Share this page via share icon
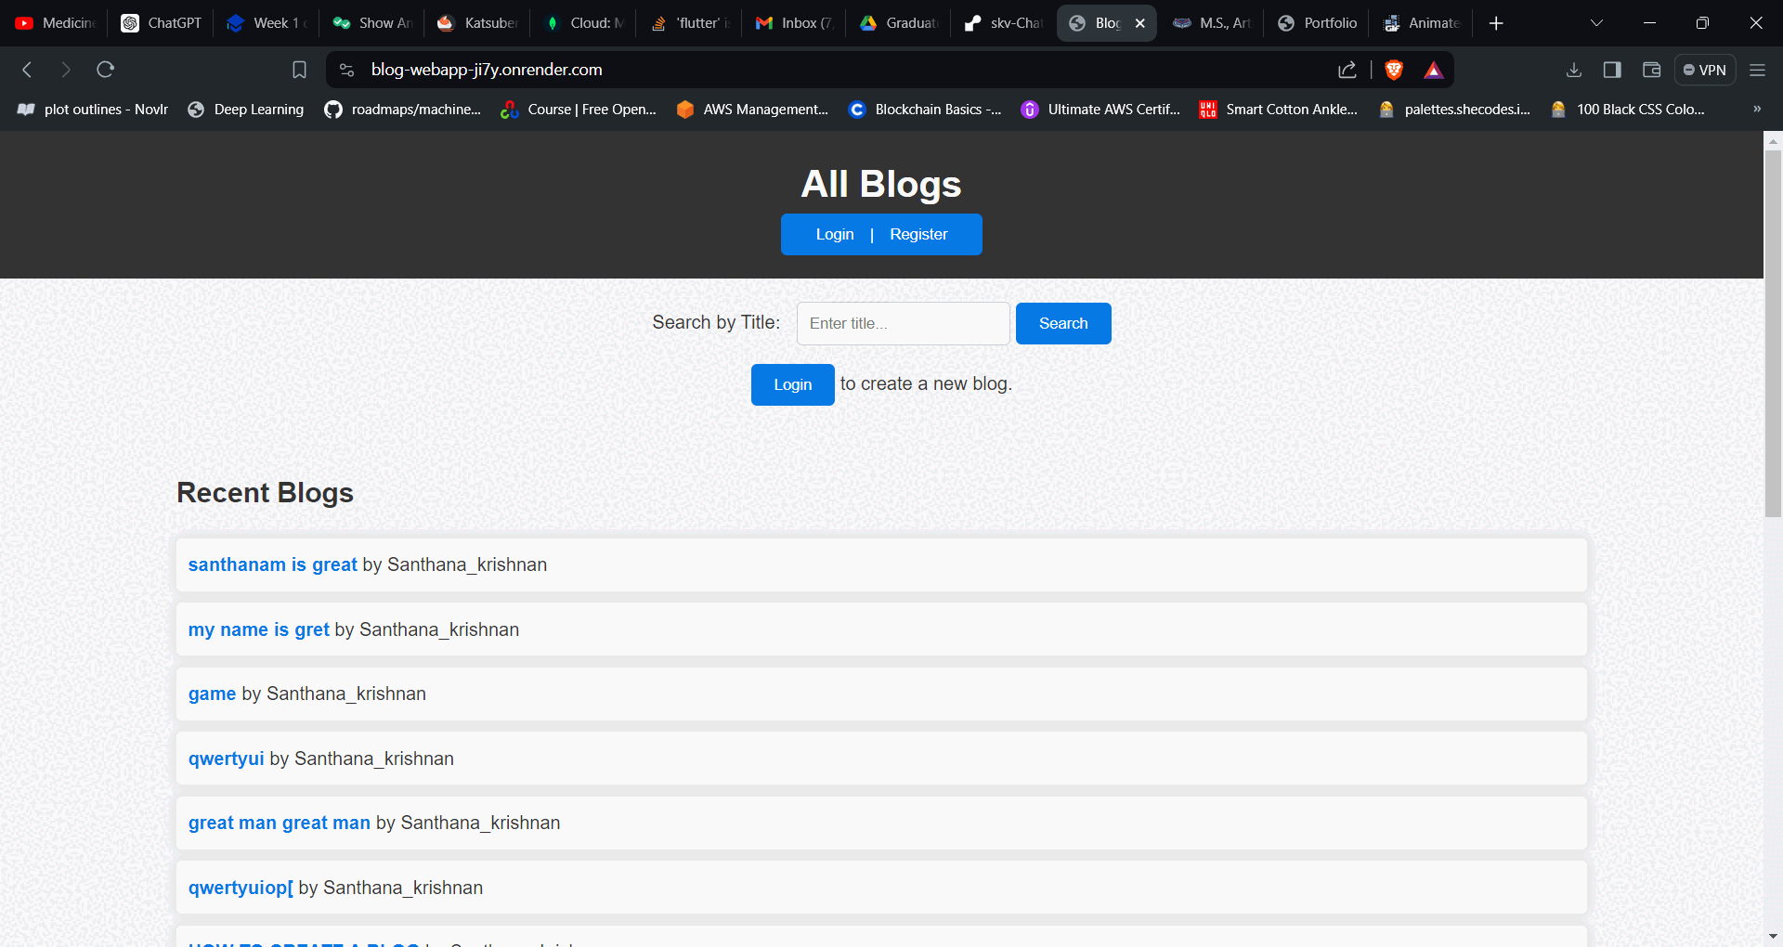 1347,70
